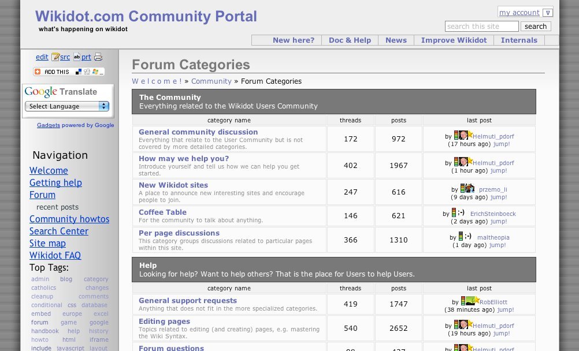579x351 pixels.
Task: Click RobElliott's avatar in General support requests row
Action: click(471, 301)
